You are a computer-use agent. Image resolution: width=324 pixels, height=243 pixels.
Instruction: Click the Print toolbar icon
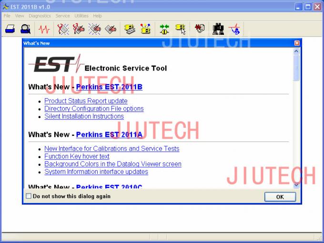pyautogui.click(x=10, y=29)
